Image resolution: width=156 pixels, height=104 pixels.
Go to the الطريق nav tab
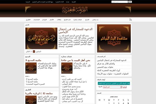coord(28,20)
